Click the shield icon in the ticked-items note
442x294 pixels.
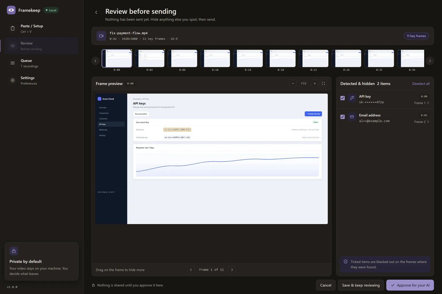click(x=346, y=262)
